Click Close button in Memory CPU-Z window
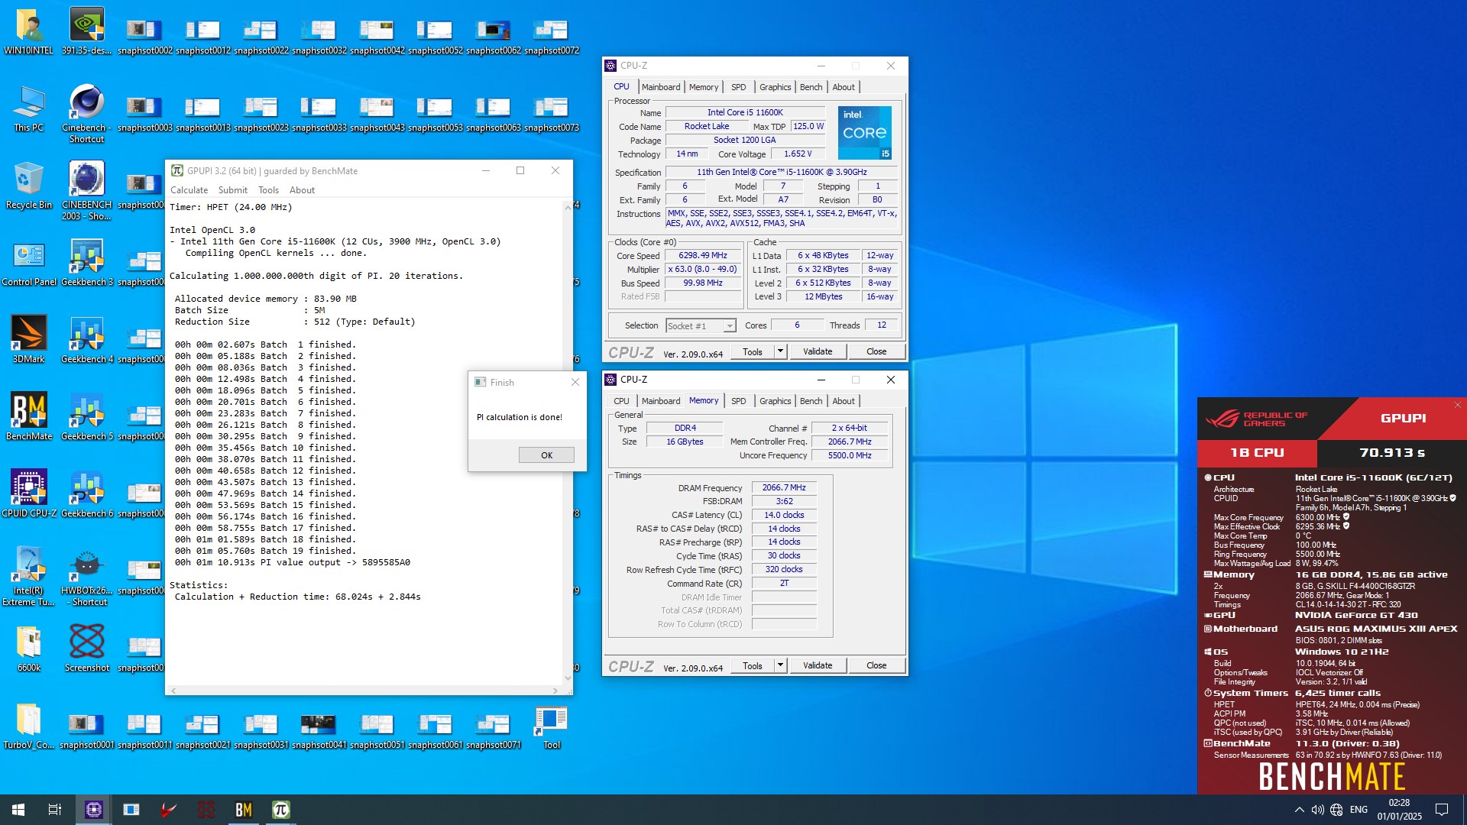Screen dimensions: 1467x825 click(876, 665)
